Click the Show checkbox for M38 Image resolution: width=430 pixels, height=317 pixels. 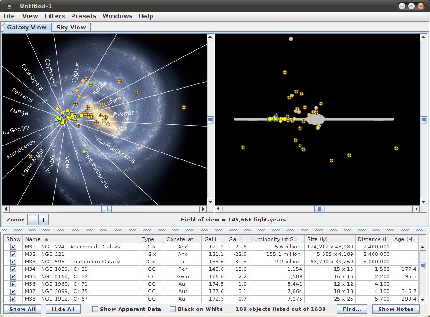(x=13, y=299)
